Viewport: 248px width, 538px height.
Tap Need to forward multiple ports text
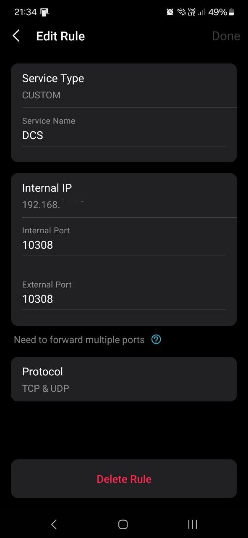pyautogui.click(x=79, y=340)
